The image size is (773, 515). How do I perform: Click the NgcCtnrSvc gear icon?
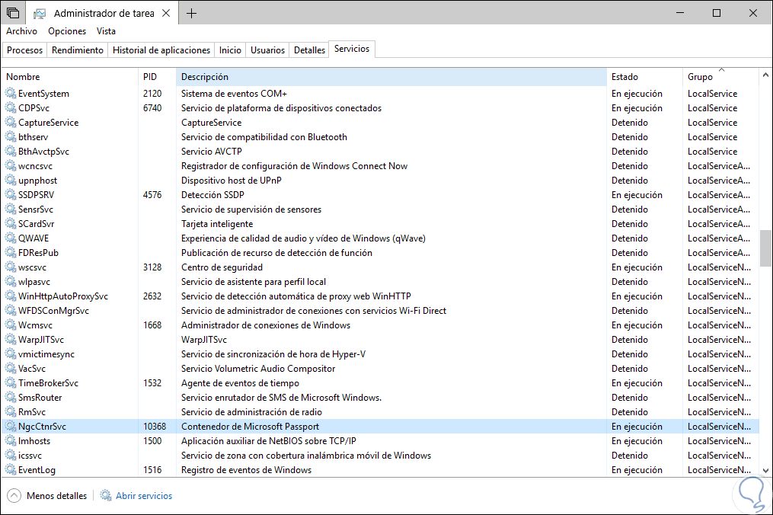(11, 426)
